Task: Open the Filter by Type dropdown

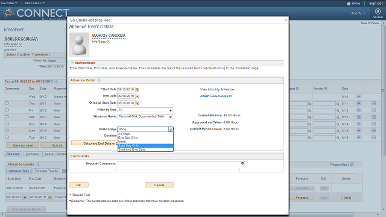Action: (x=145, y=110)
